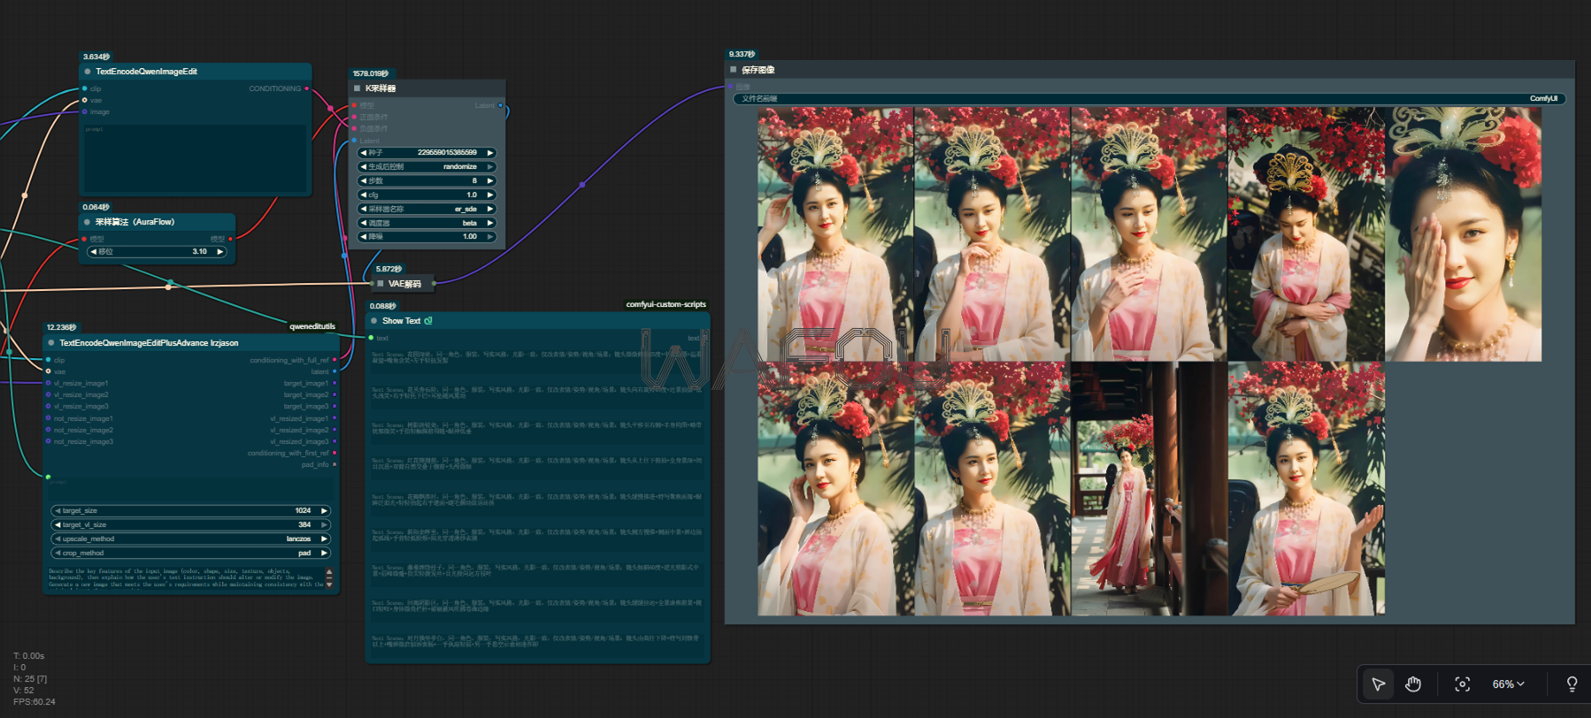
Task: Increase the cfg value arrow
Action: 489,195
